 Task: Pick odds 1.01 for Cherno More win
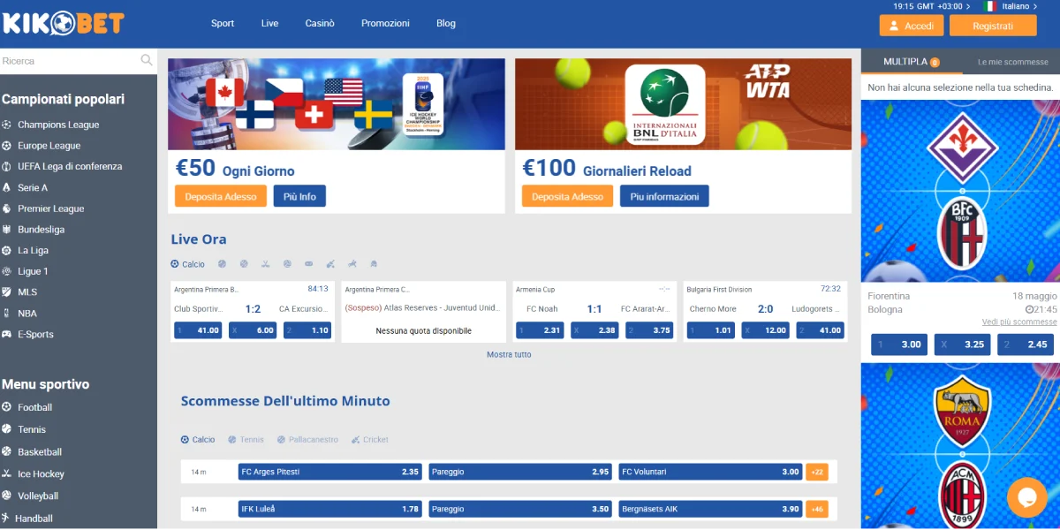[711, 330]
